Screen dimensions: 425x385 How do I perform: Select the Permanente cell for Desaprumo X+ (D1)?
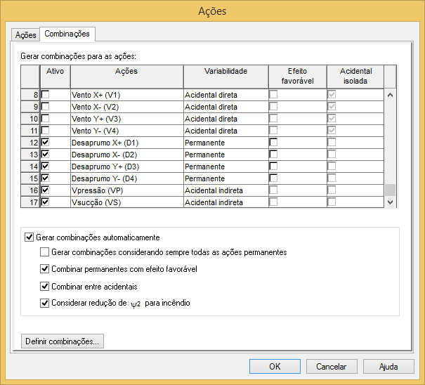tap(226, 143)
